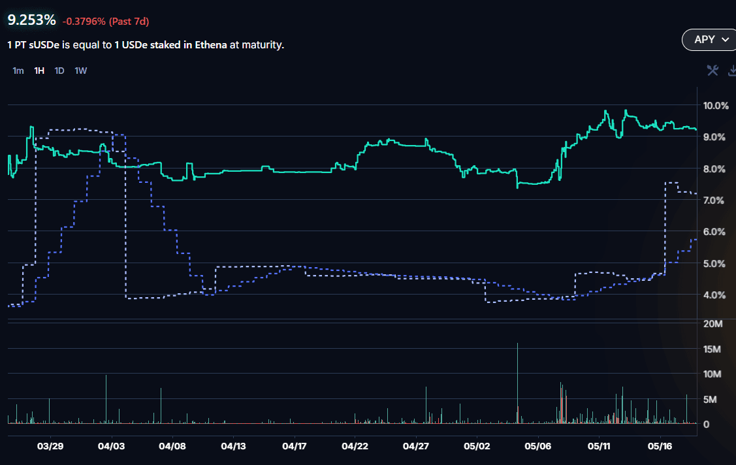This screenshot has width=736, height=465.
Task: Click the 10.0% axis label
Action: [x=716, y=106]
